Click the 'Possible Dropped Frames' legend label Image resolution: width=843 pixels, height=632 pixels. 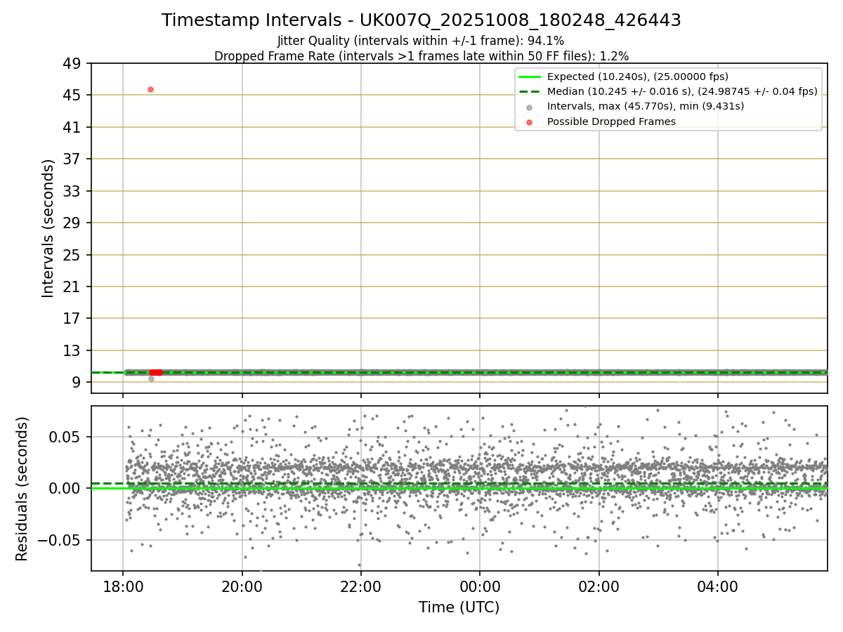point(611,121)
